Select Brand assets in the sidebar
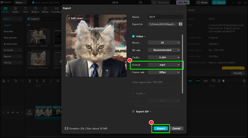This screenshot has width=248, height=138. pos(10,44)
